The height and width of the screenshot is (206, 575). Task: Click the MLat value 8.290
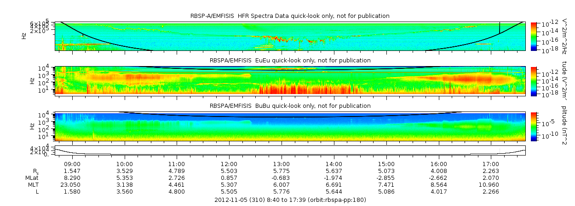[x=72, y=178]
